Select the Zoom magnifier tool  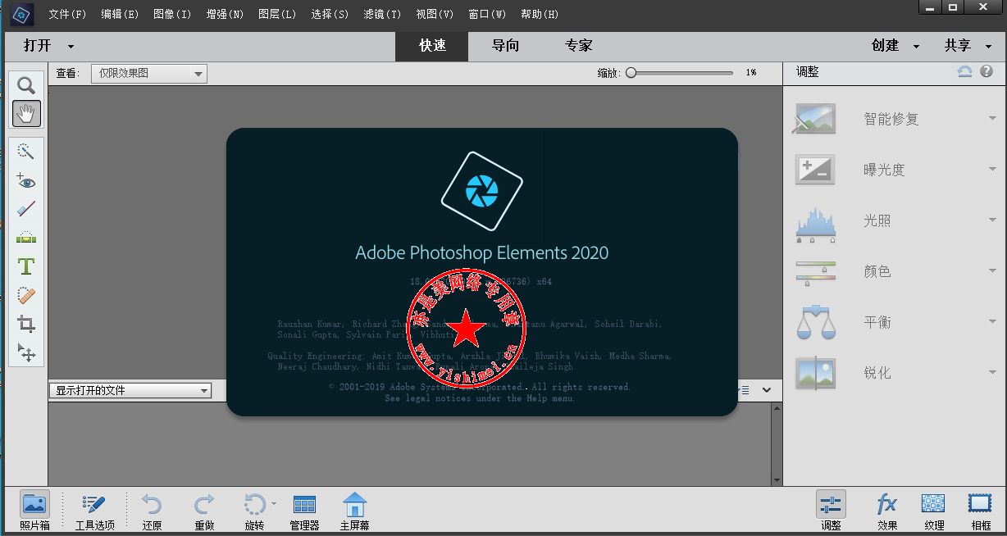click(26, 85)
